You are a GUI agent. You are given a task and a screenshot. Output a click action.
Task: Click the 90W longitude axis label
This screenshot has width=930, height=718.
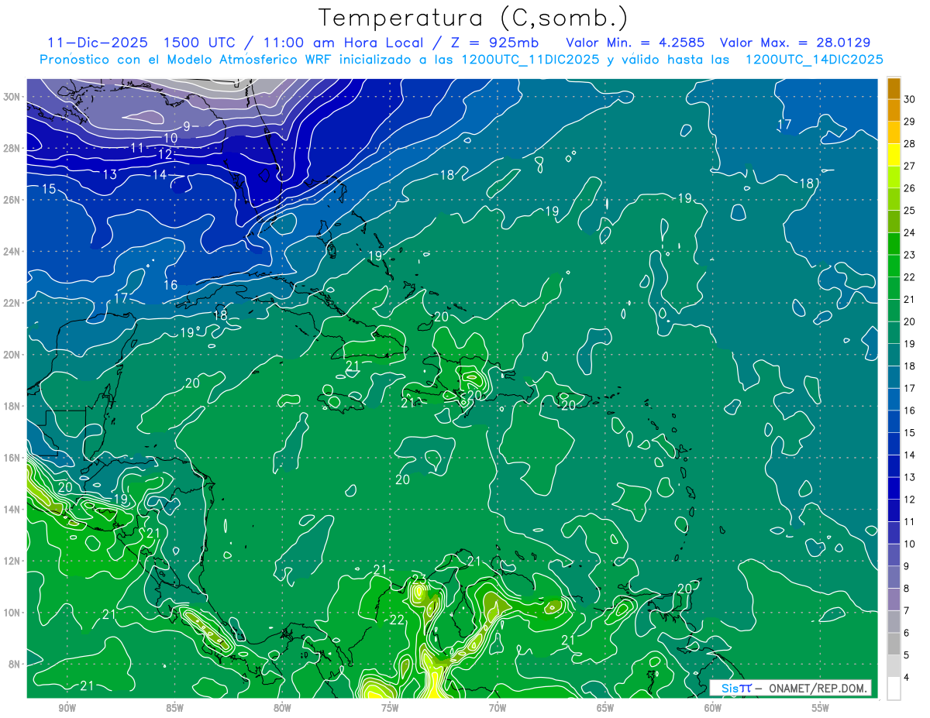67,708
